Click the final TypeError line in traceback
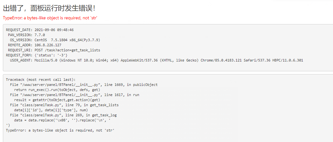333x142 pixels. coord(60,130)
